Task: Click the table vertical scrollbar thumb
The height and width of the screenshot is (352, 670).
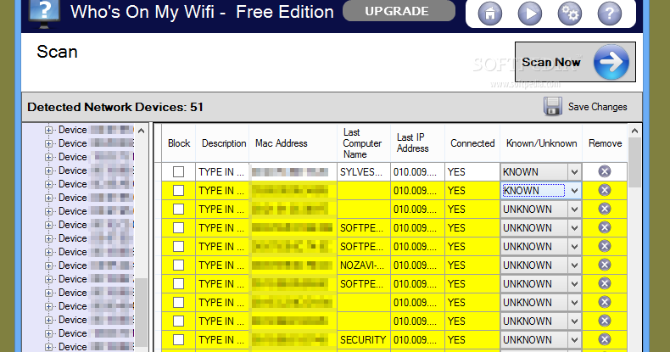Action: click(x=634, y=162)
